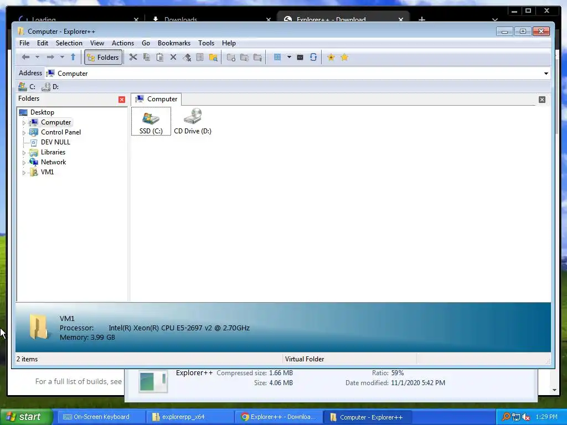567x425 pixels.
Task: Click the muted volume tray icon
Action: coord(526,417)
